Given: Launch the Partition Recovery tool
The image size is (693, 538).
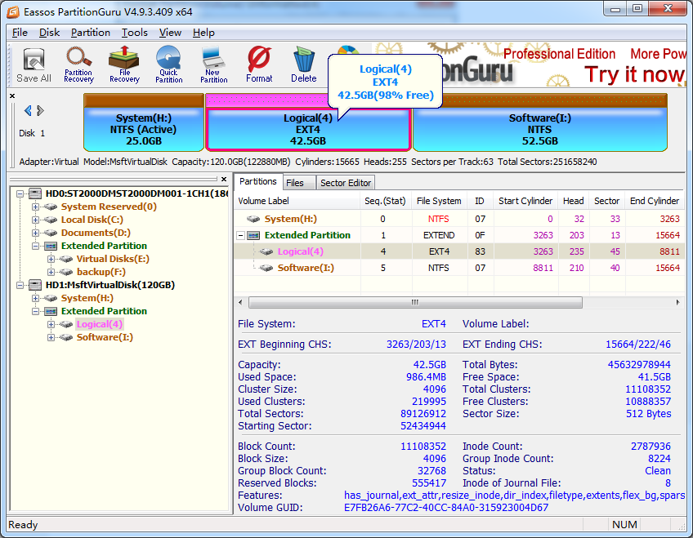Looking at the screenshot, I should 78,64.
